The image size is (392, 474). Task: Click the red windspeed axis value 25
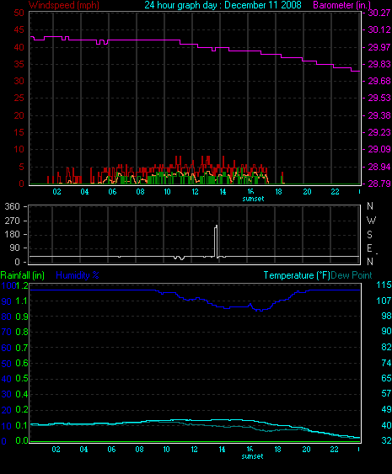click(19, 98)
